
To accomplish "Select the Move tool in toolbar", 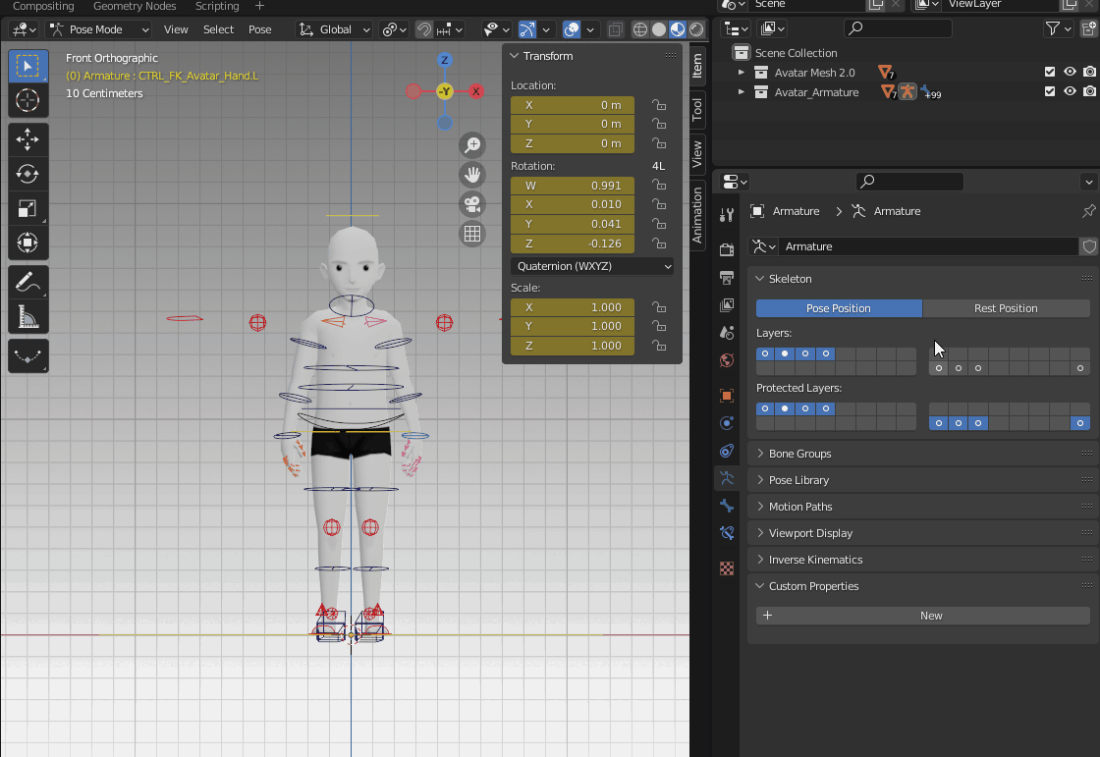I will [27, 139].
